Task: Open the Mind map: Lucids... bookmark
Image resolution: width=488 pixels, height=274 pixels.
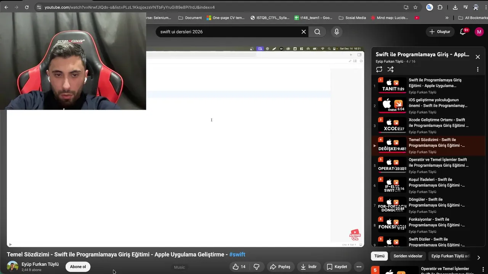Action: (389, 18)
